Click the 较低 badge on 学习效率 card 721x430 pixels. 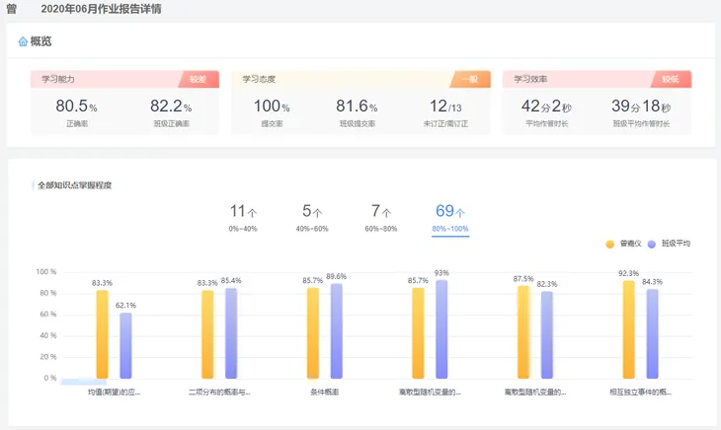(x=671, y=79)
